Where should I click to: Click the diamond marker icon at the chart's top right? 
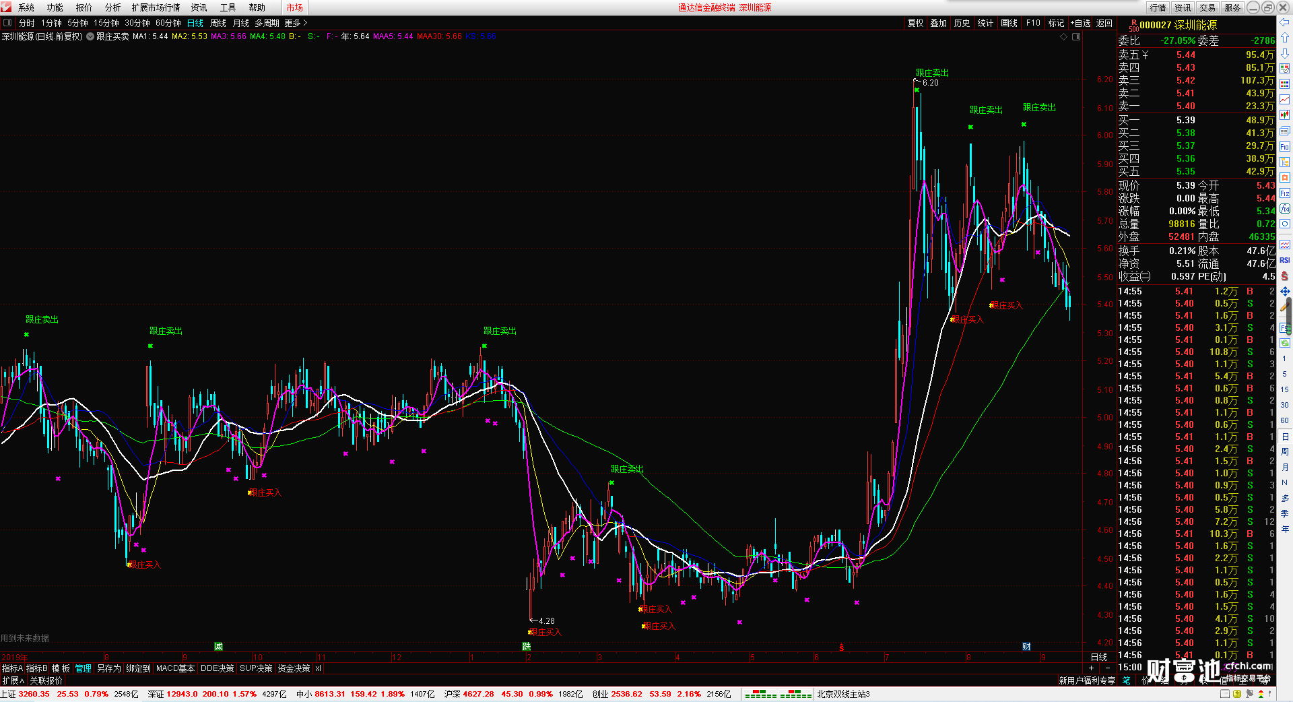1064,36
